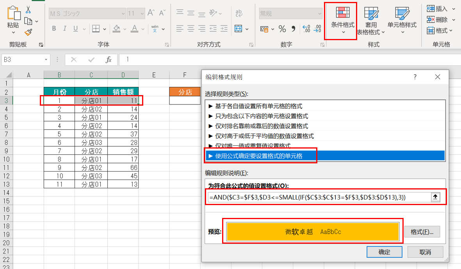
Task: Click the Accounting Number Format icon
Action: tap(264, 29)
